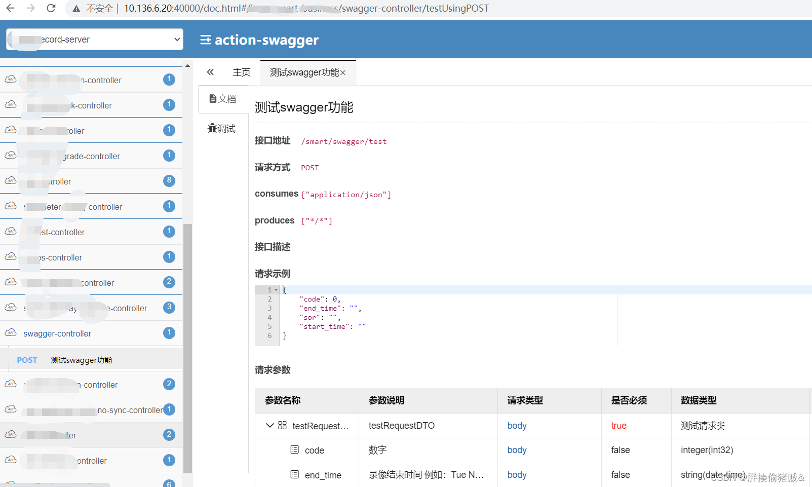Viewport: 812px width, 487px height.
Task: Collapse testRequest parameter row chevron
Action: pos(269,425)
